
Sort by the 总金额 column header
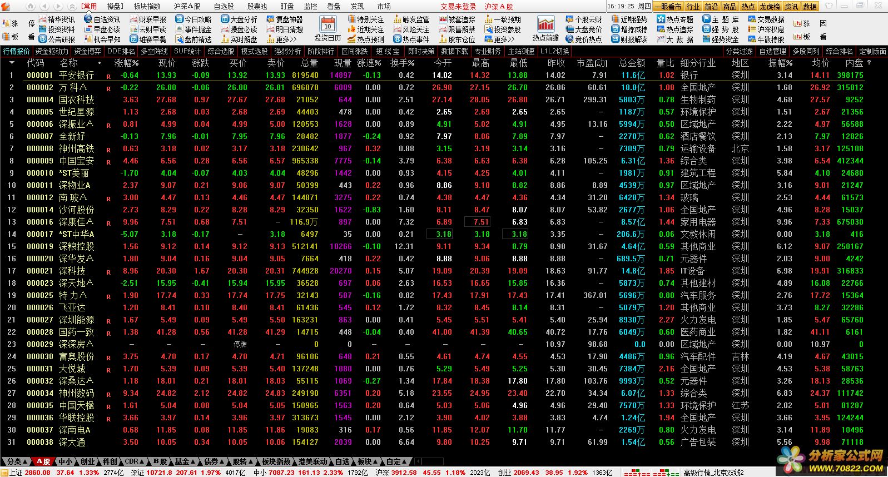pyautogui.click(x=632, y=63)
